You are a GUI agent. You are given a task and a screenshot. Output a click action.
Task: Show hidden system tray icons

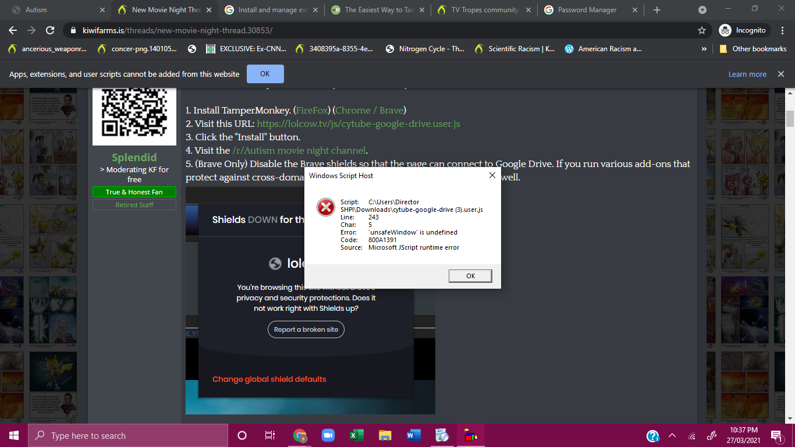[672, 435]
